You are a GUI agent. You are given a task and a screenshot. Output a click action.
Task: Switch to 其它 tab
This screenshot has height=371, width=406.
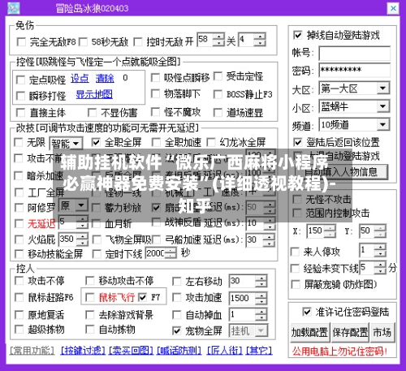(x=259, y=351)
